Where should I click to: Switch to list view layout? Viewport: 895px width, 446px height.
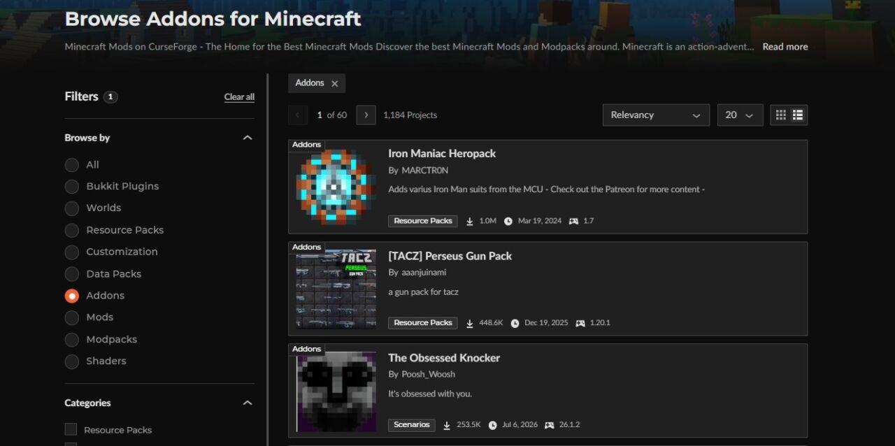[798, 115]
